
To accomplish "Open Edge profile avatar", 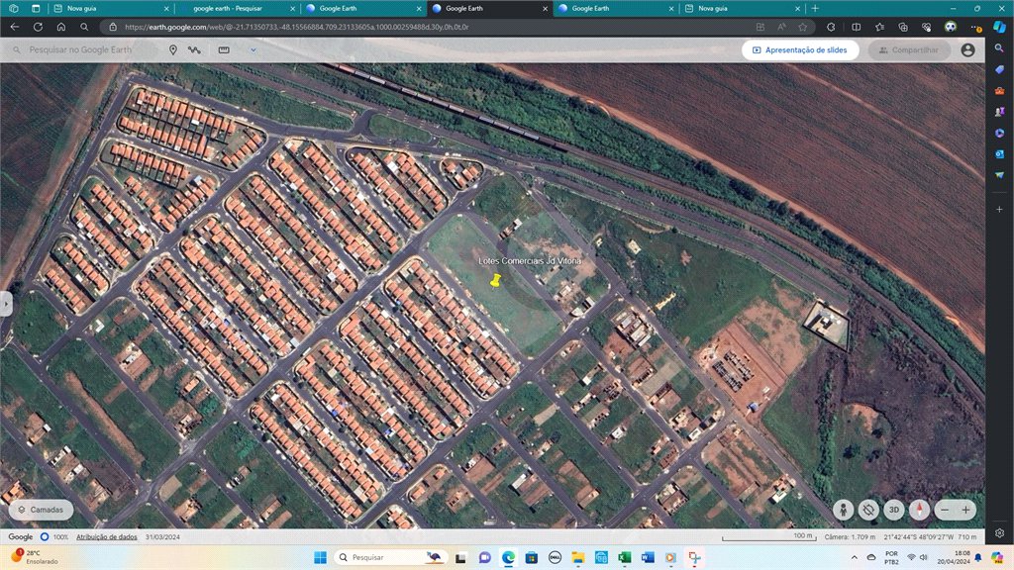I will pos(950,27).
